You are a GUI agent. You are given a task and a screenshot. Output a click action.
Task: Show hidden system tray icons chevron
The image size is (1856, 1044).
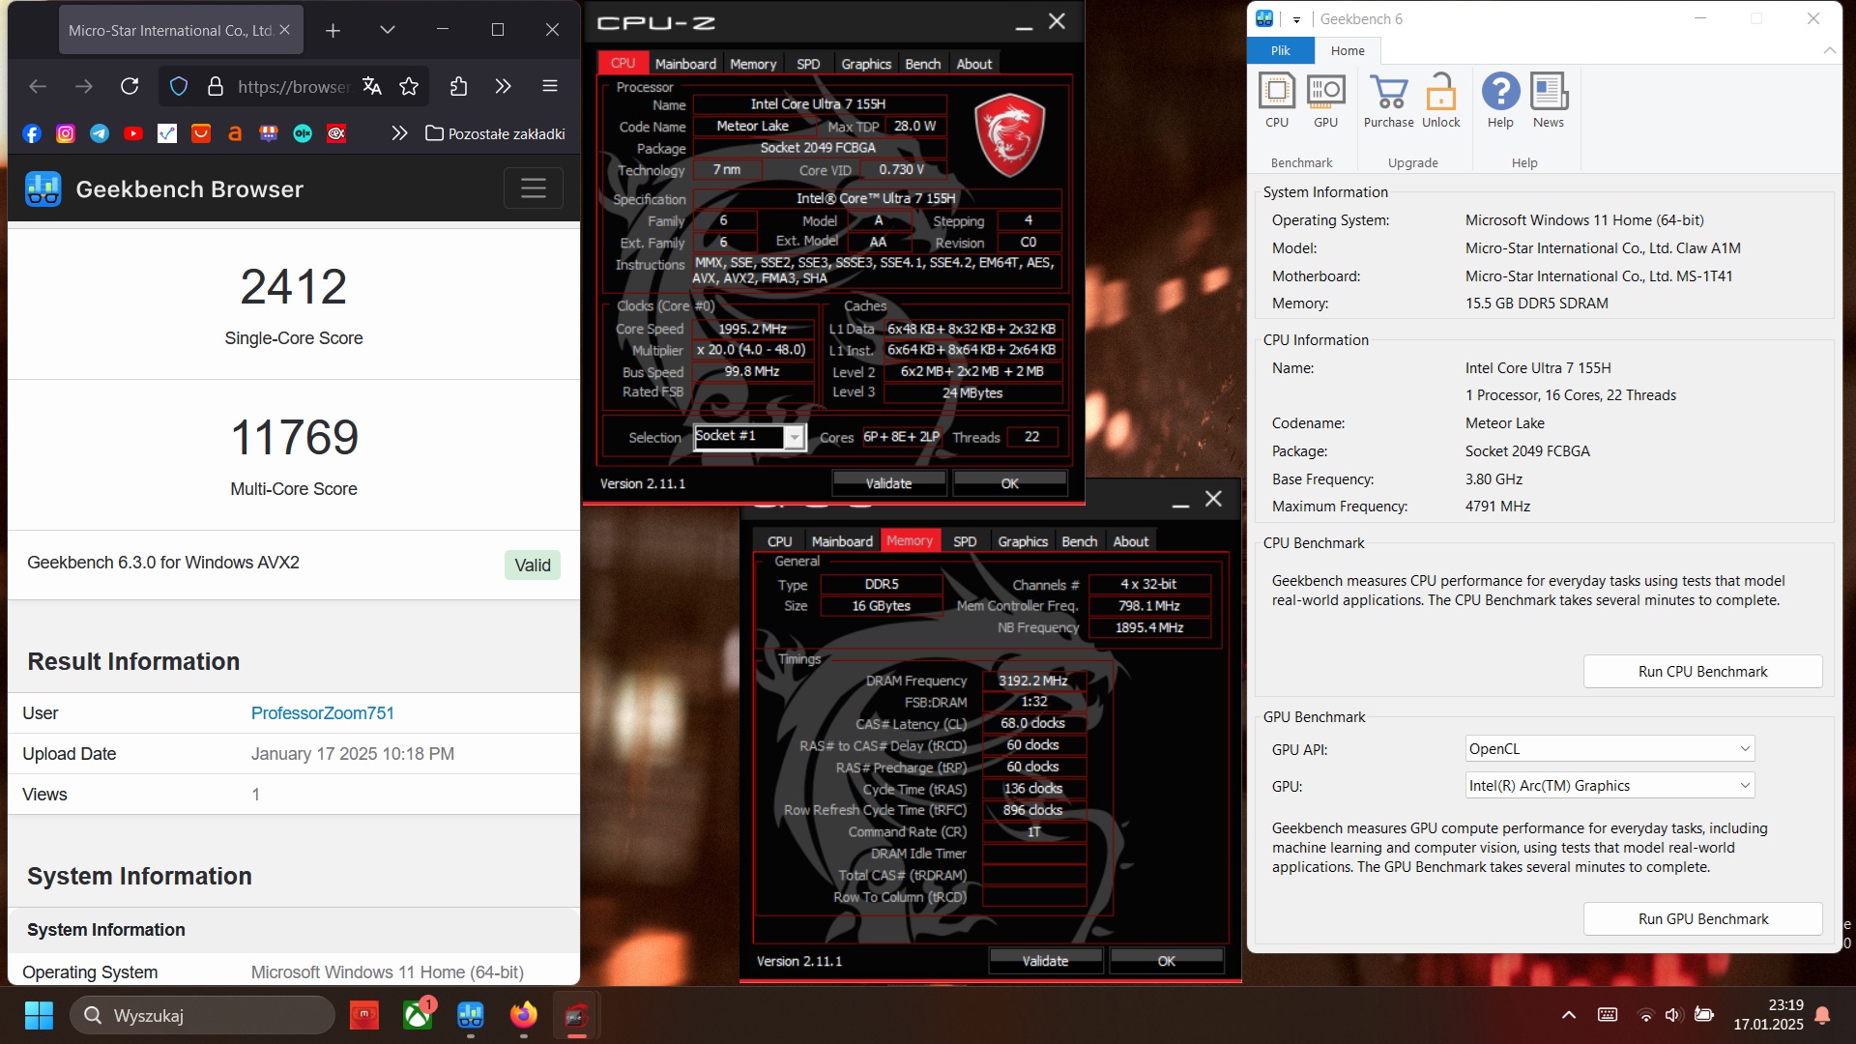coord(1568,1015)
